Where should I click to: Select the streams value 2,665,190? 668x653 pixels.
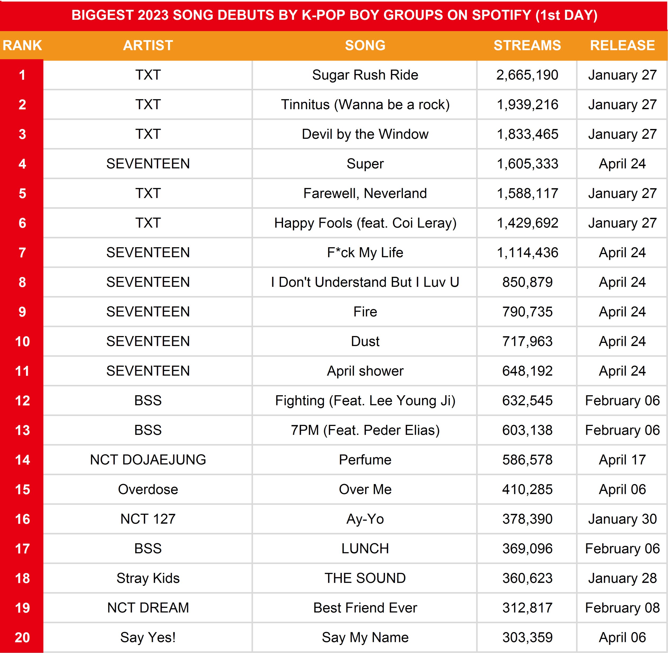[x=527, y=75]
